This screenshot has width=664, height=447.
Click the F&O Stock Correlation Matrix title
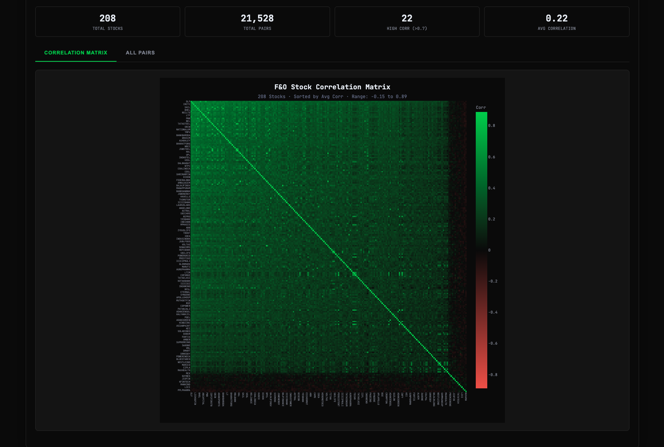point(332,87)
